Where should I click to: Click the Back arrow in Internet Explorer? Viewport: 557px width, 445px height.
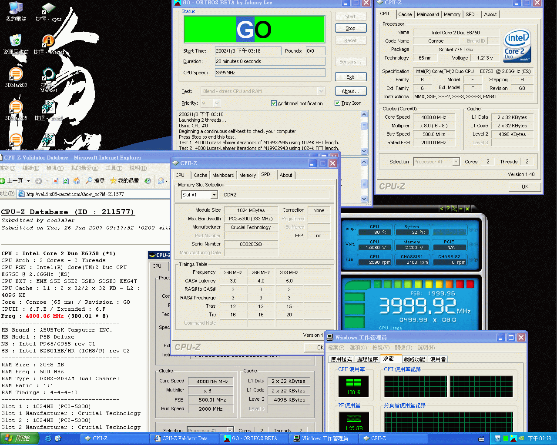[x=3, y=181]
